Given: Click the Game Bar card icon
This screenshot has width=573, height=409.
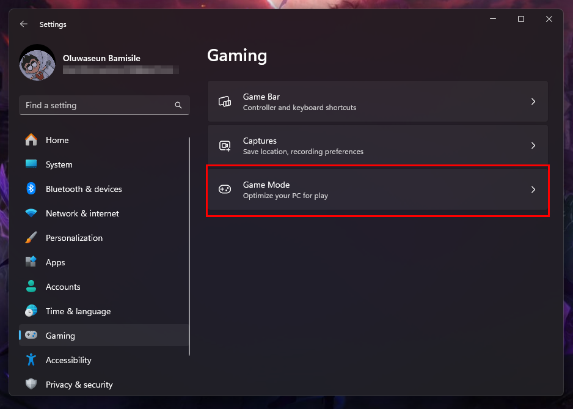Looking at the screenshot, I should [225, 101].
